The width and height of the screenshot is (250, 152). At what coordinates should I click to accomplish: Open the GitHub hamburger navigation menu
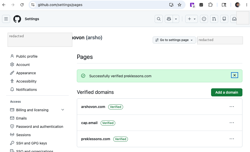(x=6, y=19)
